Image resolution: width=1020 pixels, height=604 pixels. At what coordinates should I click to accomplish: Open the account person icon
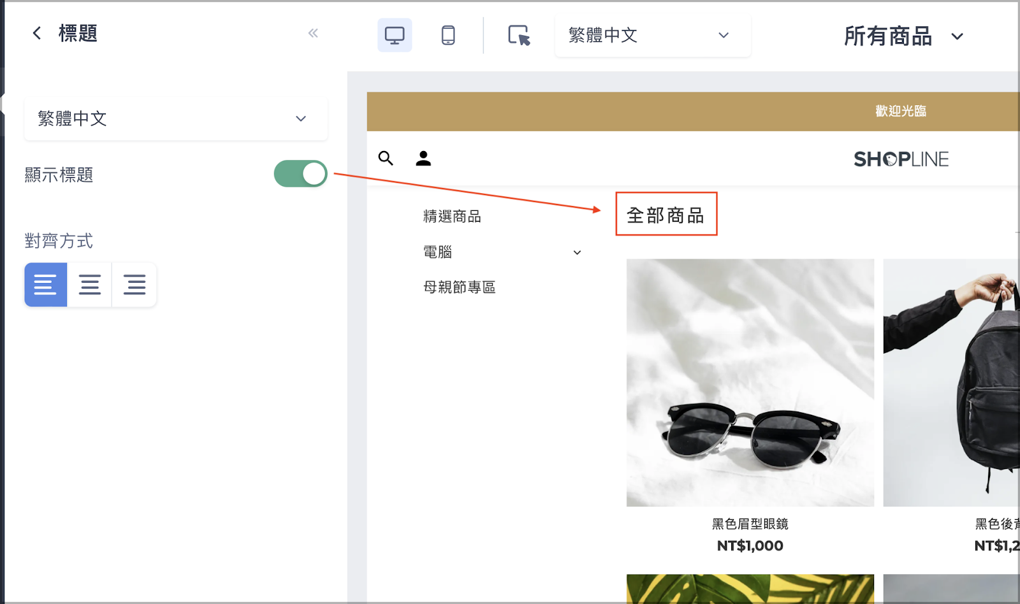point(423,158)
